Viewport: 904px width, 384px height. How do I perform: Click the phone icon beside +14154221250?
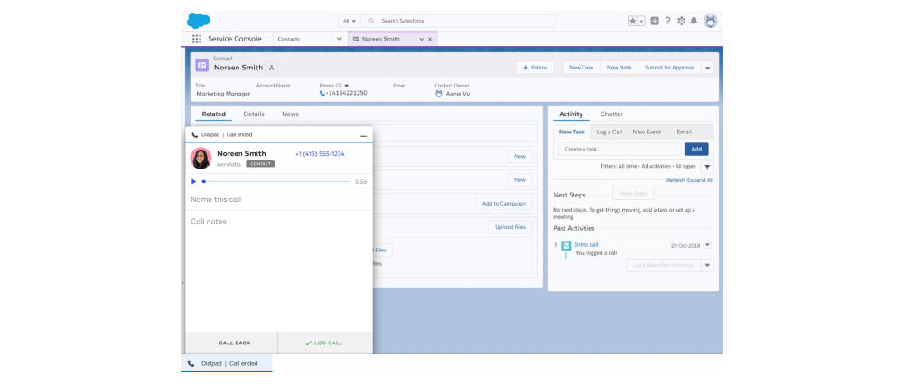click(x=322, y=93)
